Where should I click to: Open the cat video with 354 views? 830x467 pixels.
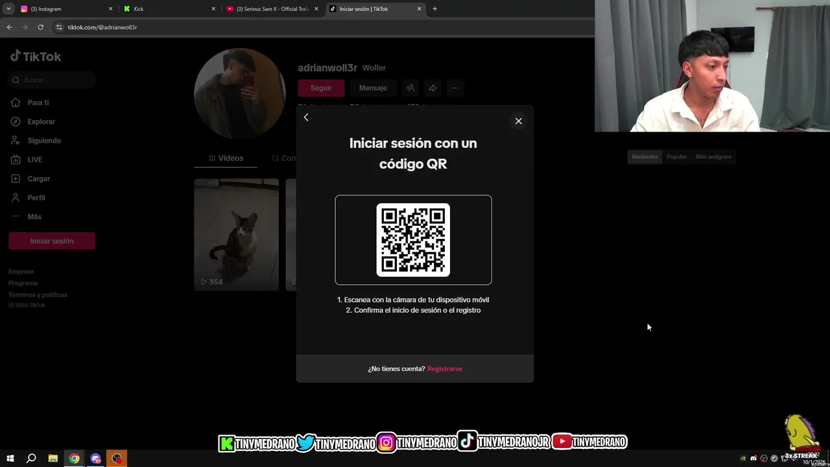click(237, 235)
